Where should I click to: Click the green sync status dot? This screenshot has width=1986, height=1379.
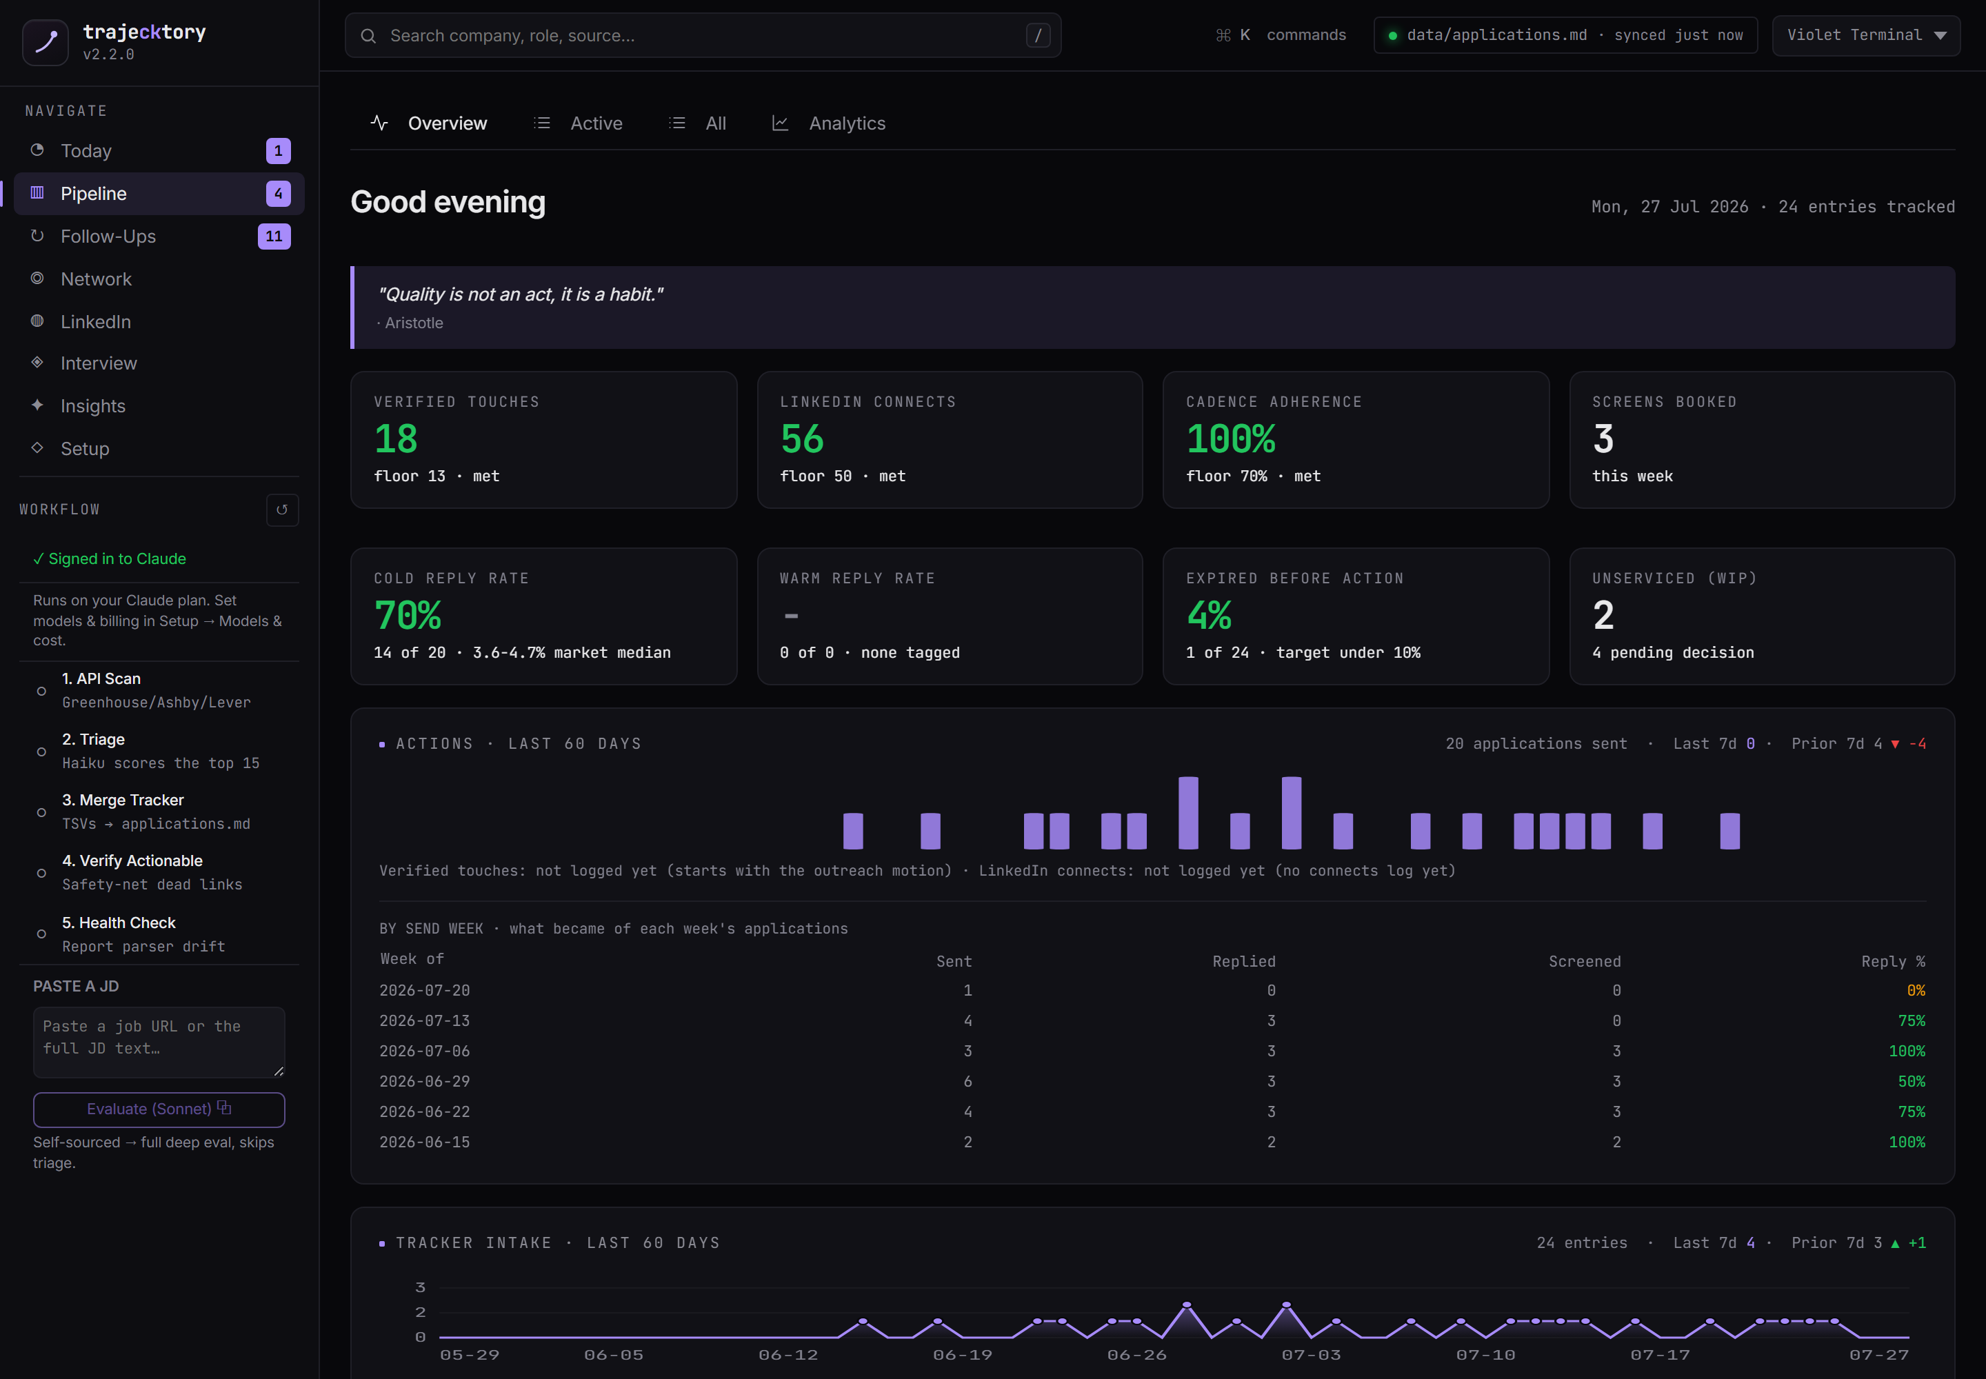tap(1392, 35)
